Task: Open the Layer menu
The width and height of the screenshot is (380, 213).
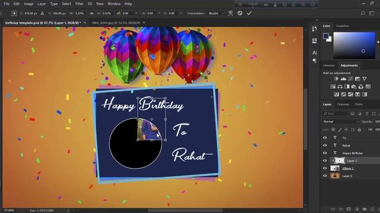Action: point(42,4)
